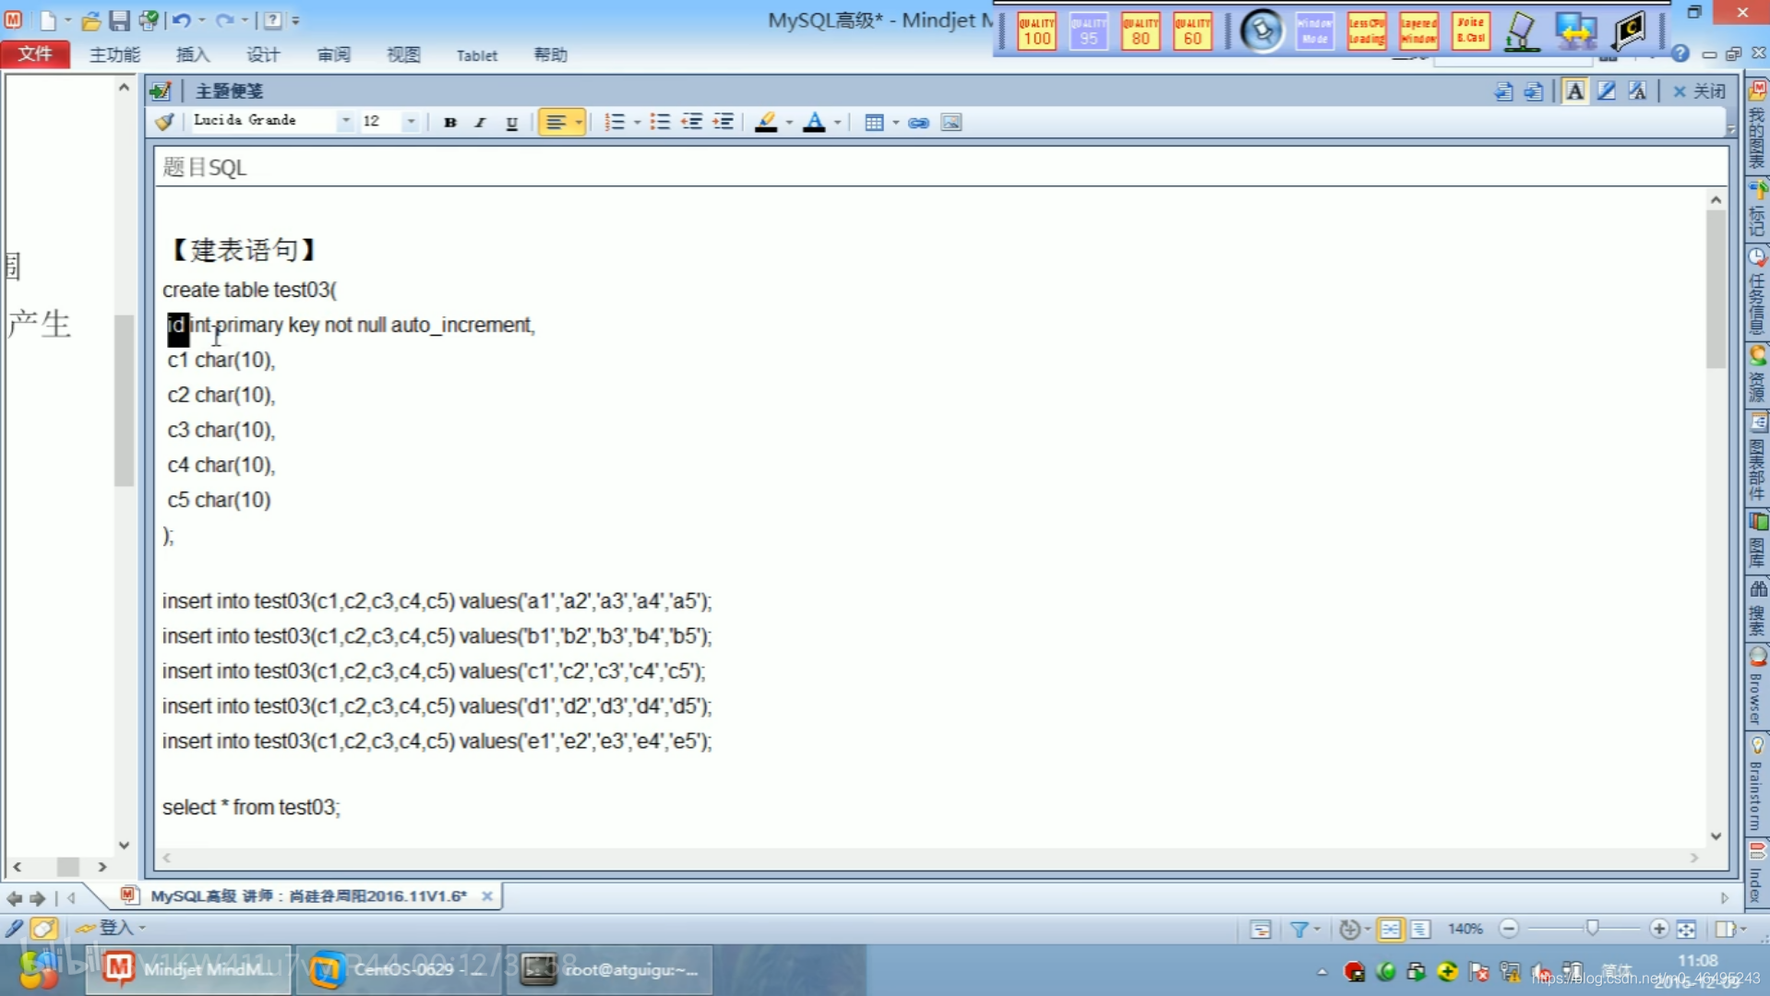Toggle Window Mode in overlay toolbar

[x=1314, y=30]
